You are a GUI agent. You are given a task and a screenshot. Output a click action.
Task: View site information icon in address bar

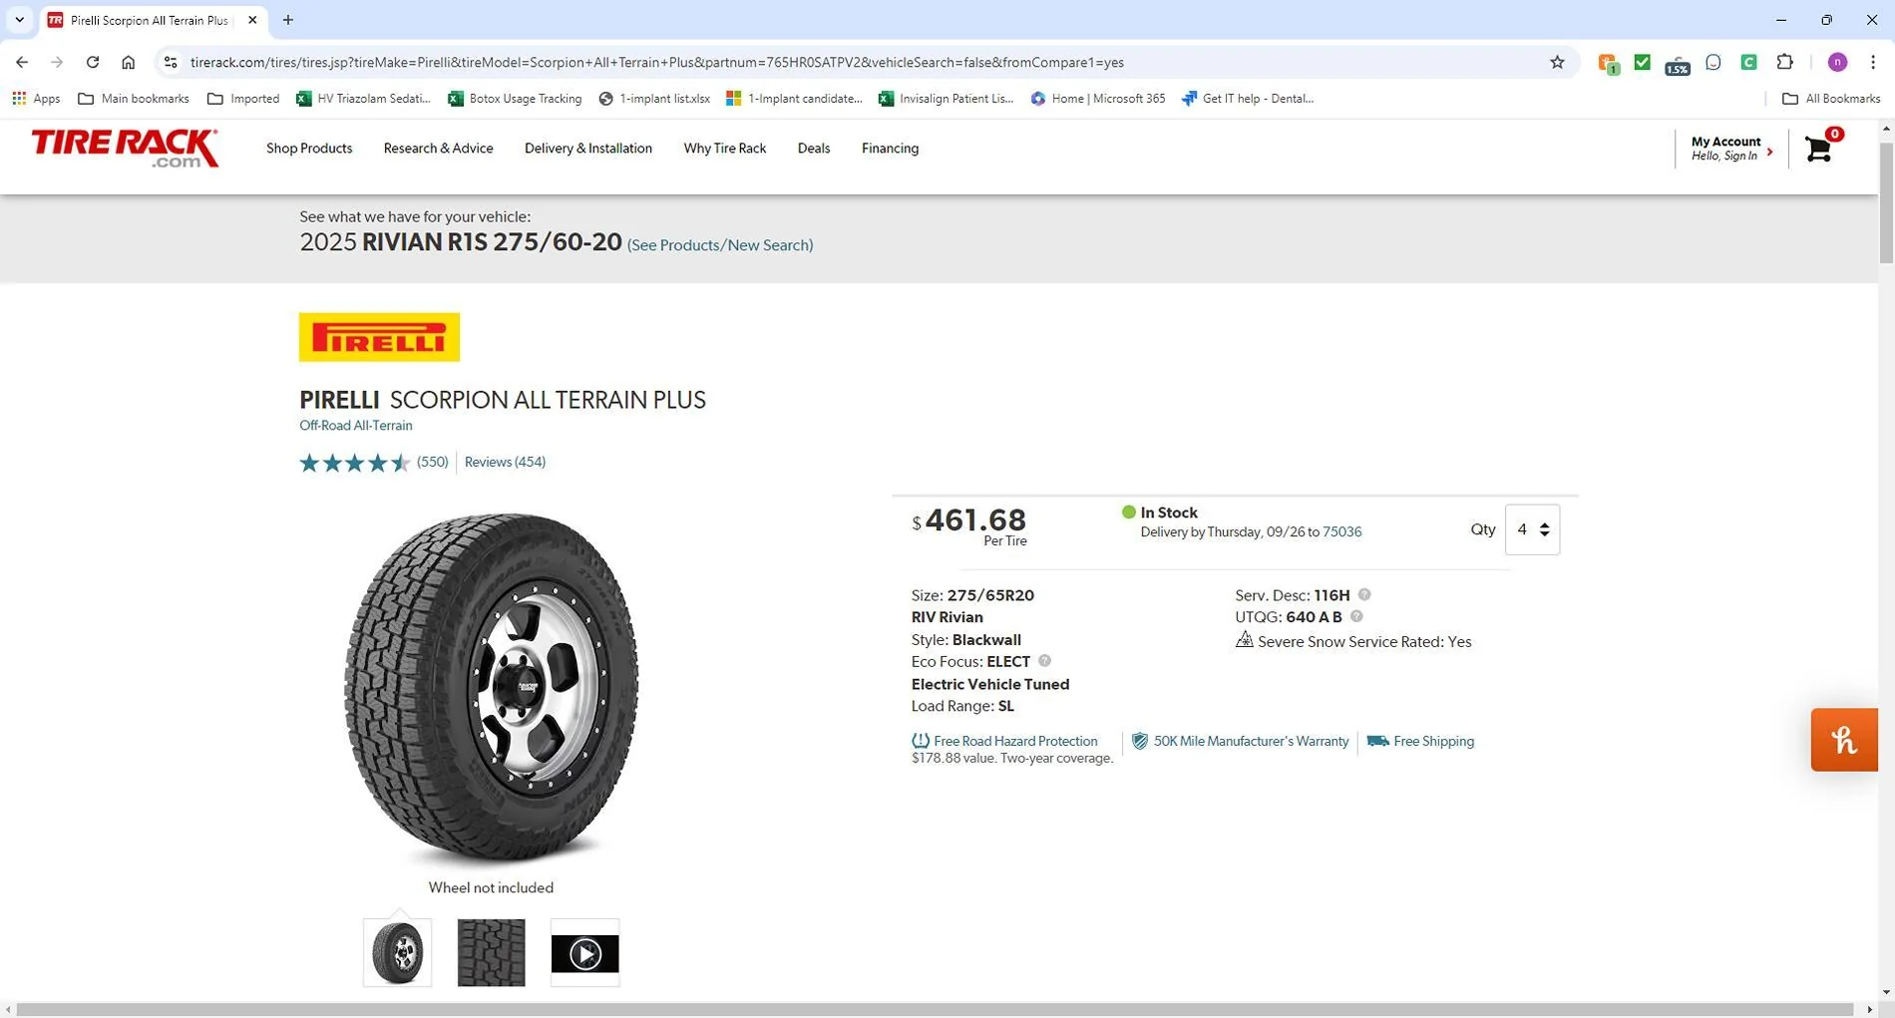point(171,62)
